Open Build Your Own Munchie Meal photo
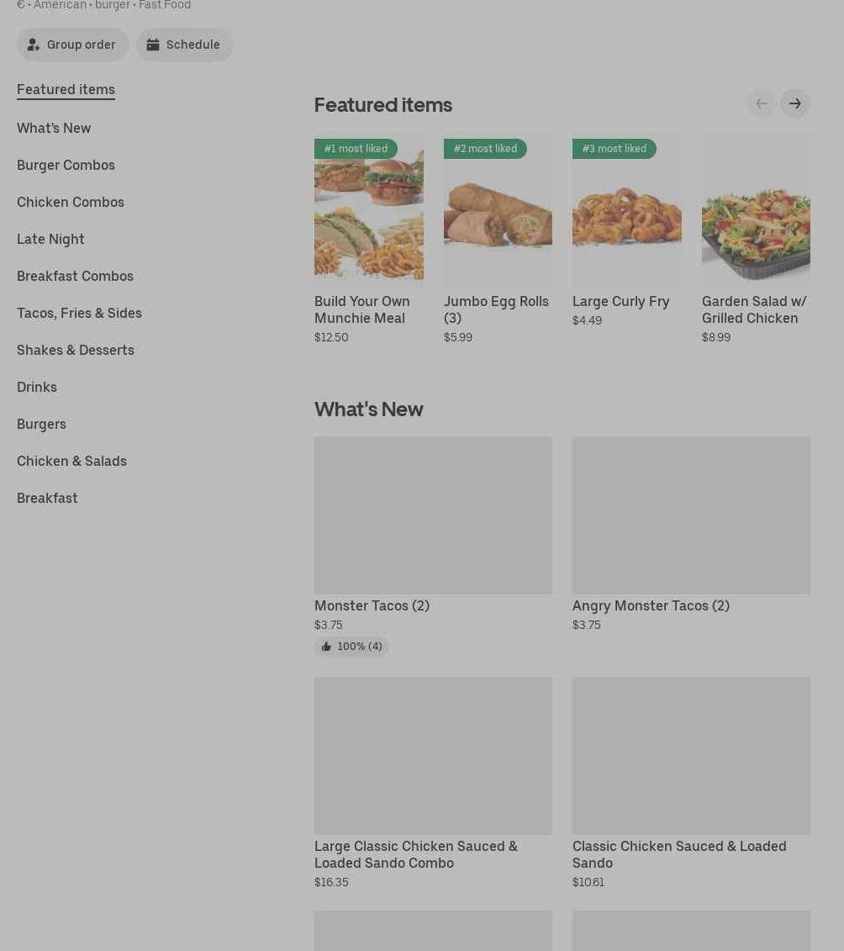This screenshot has width=844, height=951. pos(369,210)
